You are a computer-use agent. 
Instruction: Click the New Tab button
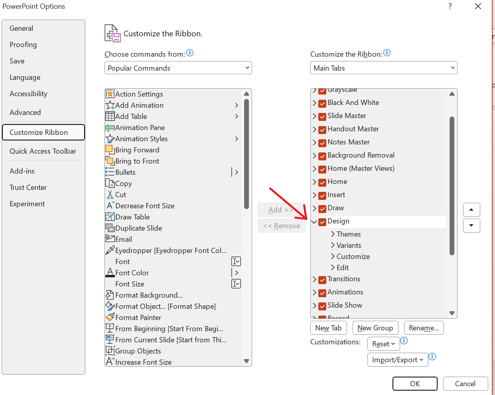328,328
